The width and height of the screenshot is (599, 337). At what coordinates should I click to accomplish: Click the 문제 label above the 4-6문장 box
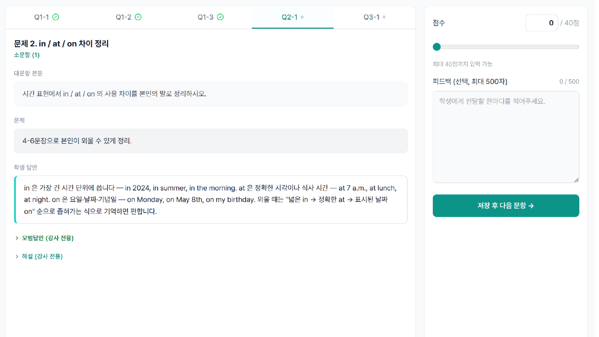19,121
